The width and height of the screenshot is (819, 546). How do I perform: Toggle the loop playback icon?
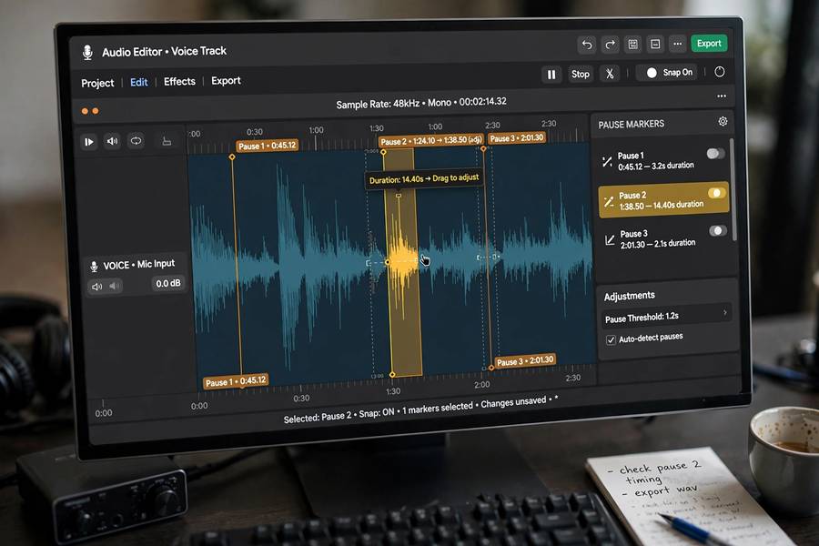tap(136, 140)
